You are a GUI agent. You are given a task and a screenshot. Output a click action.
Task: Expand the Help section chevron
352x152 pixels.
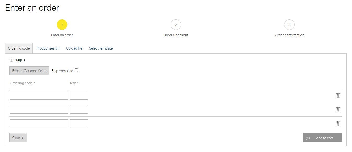[24, 60]
